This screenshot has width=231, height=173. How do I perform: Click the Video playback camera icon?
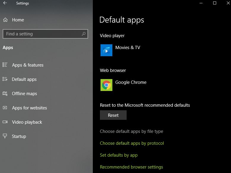click(5, 122)
